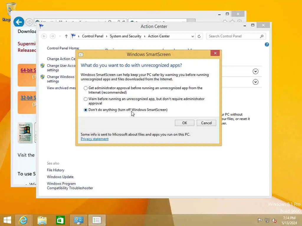The width and height of the screenshot is (302, 226).
Task: Open Windows Program Compatibility Troubleshooter link
Action: click(70, 186)
